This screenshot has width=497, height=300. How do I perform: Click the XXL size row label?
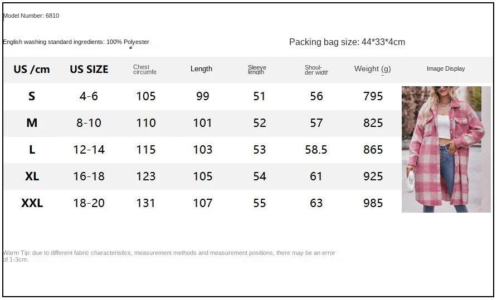click(32, 203)
